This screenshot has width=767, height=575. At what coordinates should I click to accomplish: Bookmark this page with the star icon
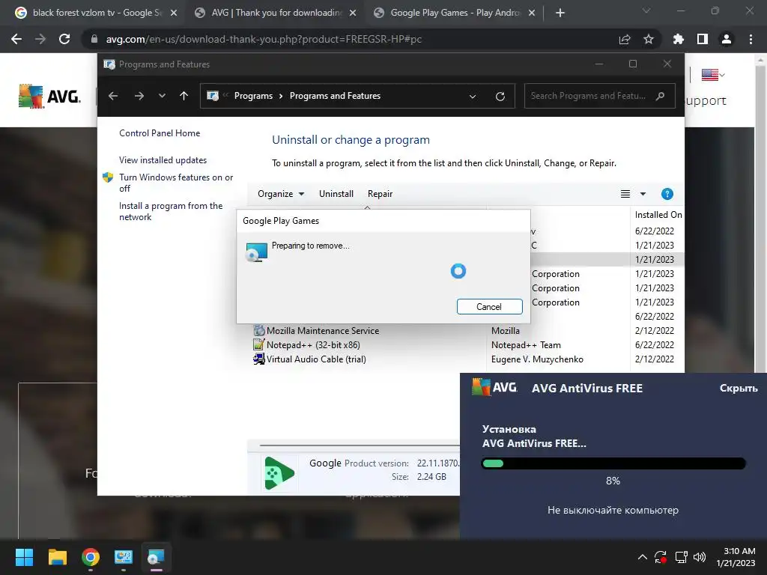[648, 39]
